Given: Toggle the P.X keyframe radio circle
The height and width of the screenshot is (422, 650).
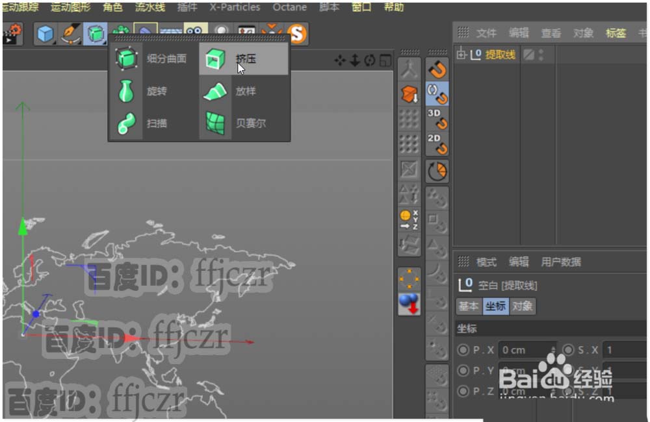Looking at the screenshot, I should coord(463,351).
